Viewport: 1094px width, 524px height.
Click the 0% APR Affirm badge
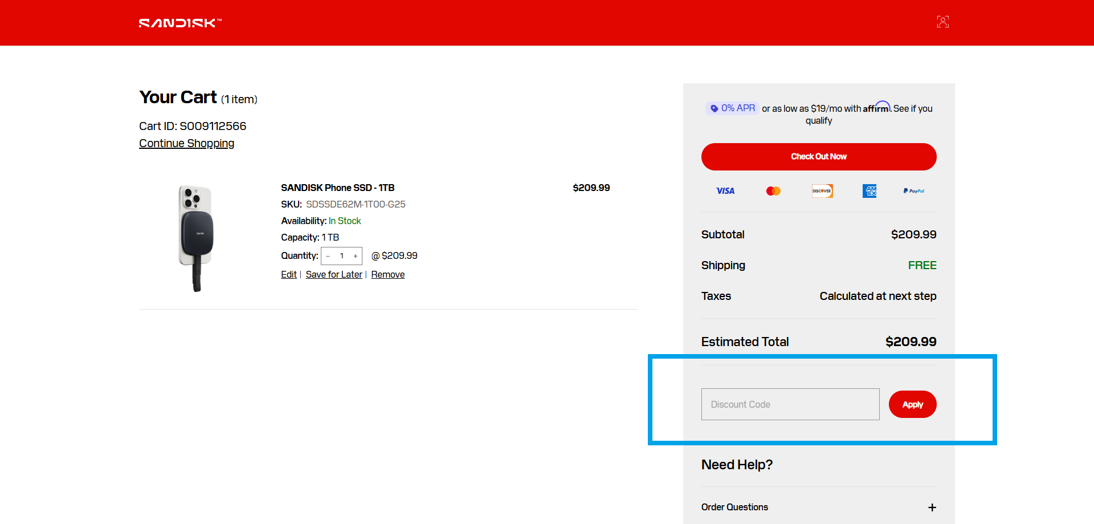click(732, 108)
